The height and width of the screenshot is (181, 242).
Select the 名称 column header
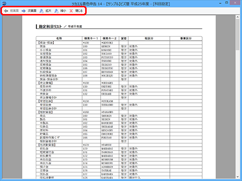click(59, 38)
